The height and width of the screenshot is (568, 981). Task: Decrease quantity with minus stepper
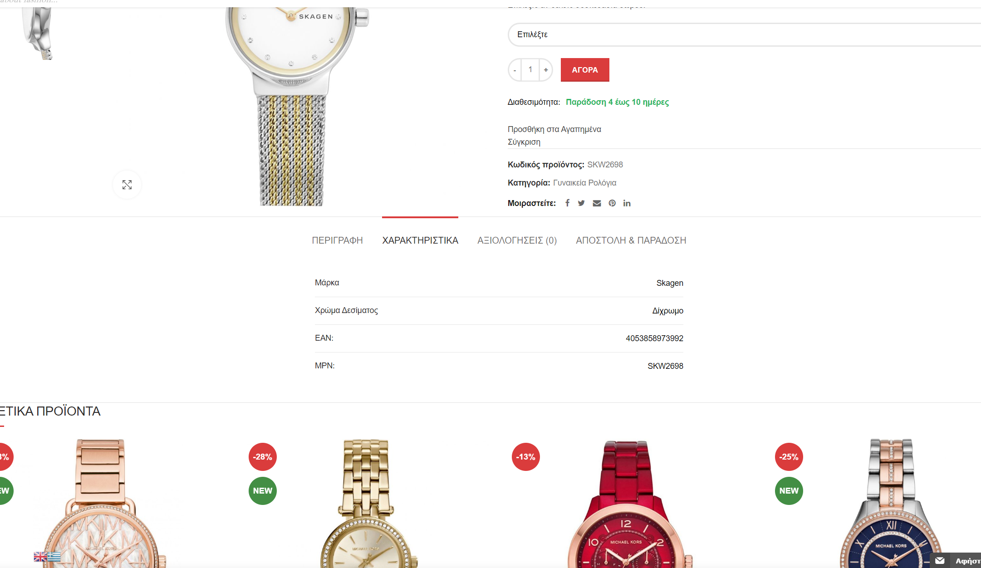coord(515,70)
